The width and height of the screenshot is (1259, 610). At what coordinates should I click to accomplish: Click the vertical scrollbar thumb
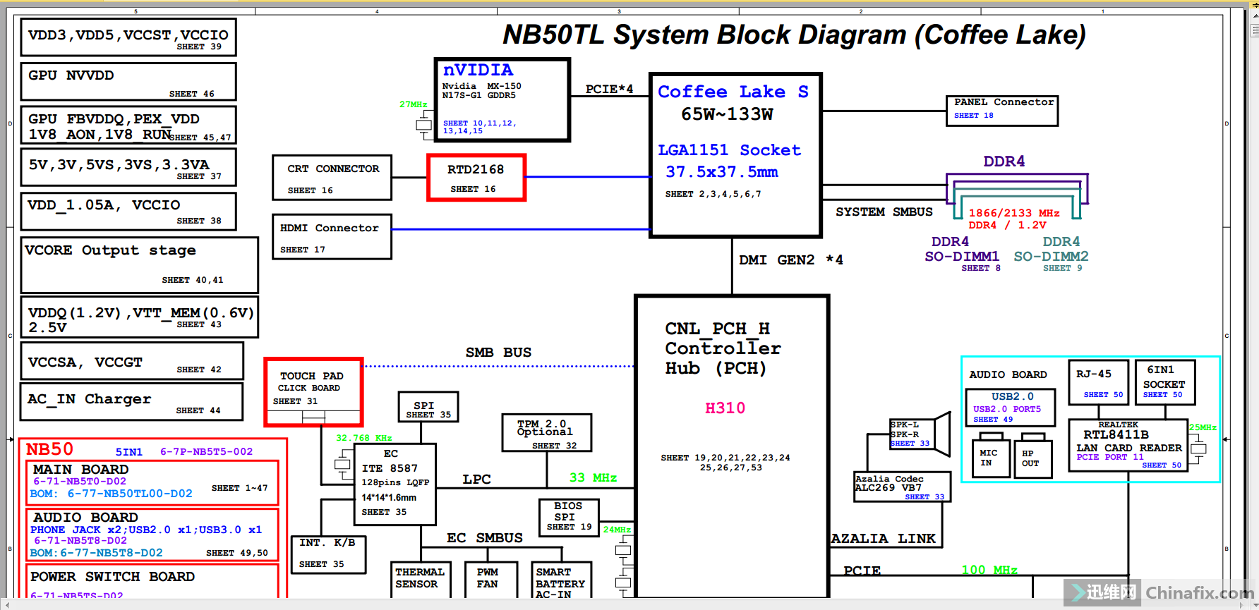[1254, 30]
